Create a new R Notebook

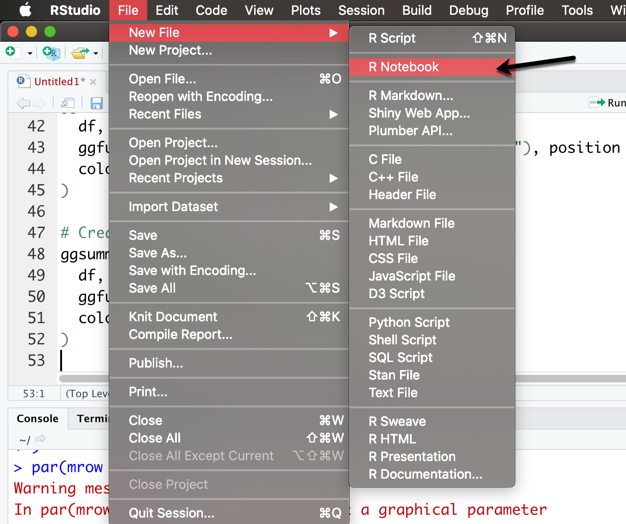(432, 67)
